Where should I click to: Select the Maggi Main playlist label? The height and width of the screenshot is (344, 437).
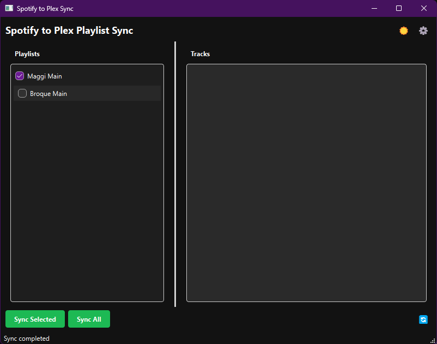pos(45,76)
